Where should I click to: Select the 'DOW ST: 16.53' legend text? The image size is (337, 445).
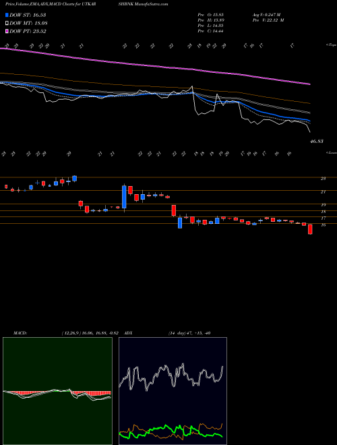(28, 15)
